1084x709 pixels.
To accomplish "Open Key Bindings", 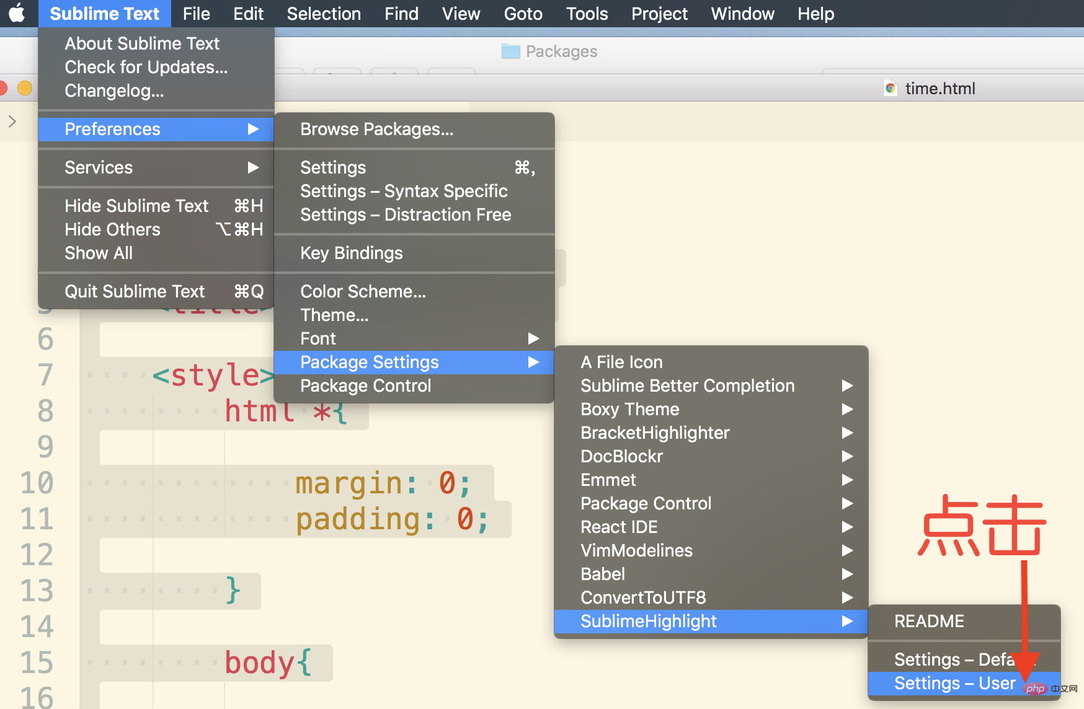I will coord(414,253).
